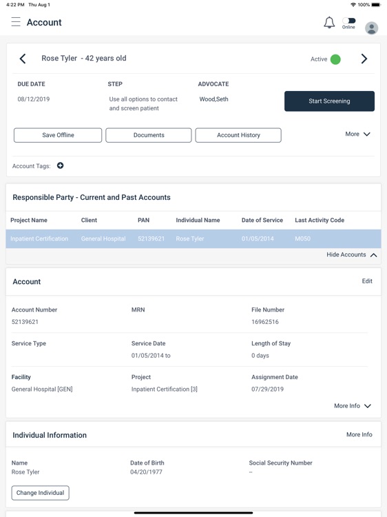Go to next patient arrow
The height and width of the screenshot is (517, 387).
pyautogui.click(x=364, y=59)
